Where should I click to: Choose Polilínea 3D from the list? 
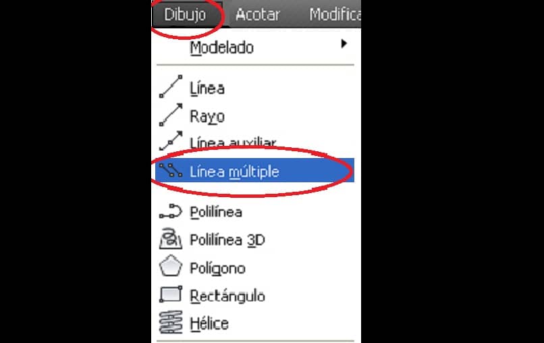pyautogui.click(x=254, y=240)
